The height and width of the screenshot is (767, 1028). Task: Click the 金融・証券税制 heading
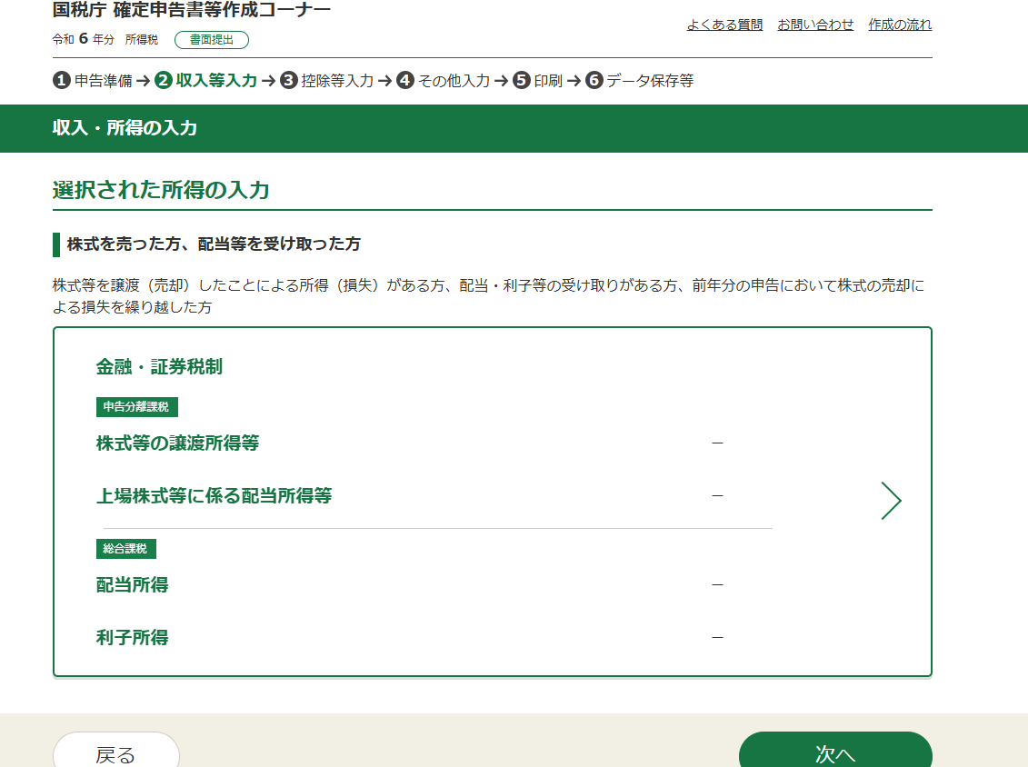tap(159, 366)
